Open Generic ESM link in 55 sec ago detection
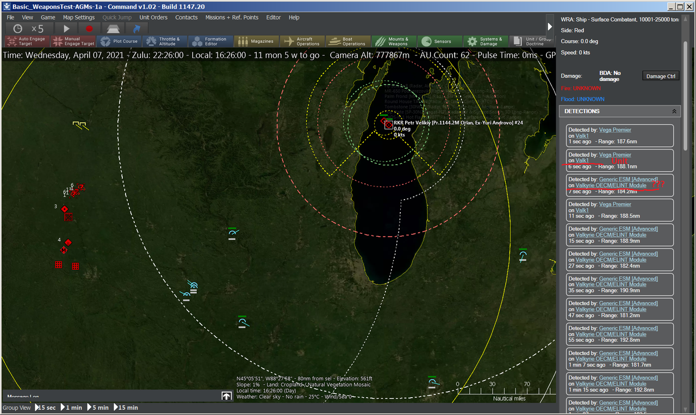Viewport: 696px width, 415px height. 628,328
